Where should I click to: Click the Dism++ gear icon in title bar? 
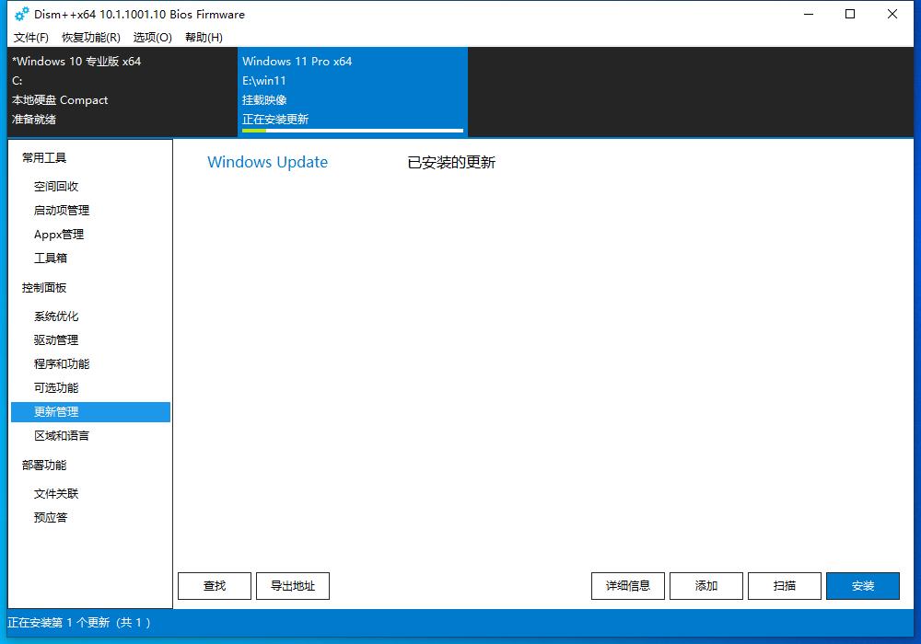17,14
